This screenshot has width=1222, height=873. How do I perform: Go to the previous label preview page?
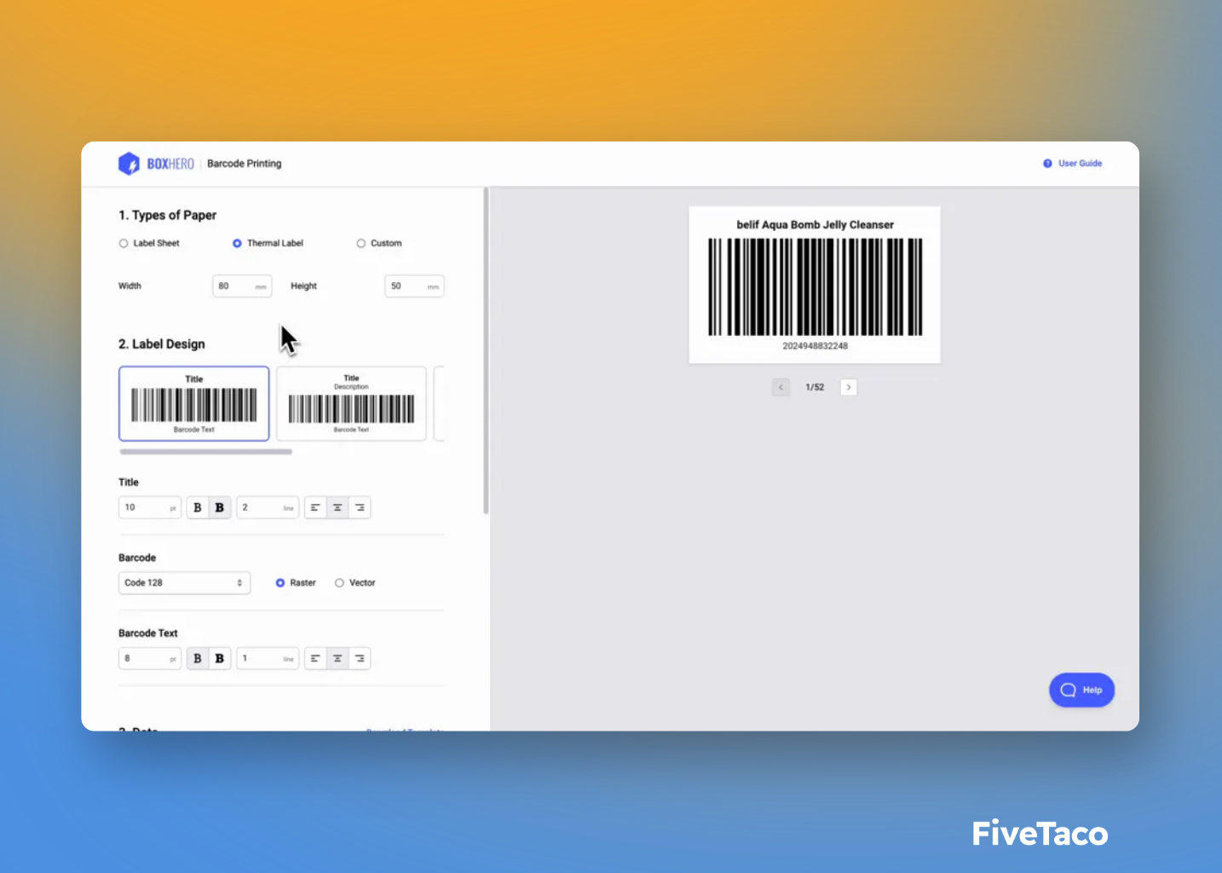click(781, 387)
